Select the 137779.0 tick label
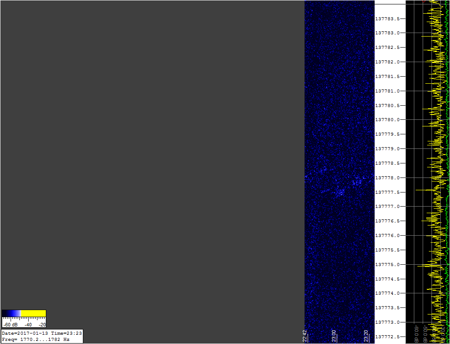The width and height of the screenshot is (450, 344). click(388, 149)
